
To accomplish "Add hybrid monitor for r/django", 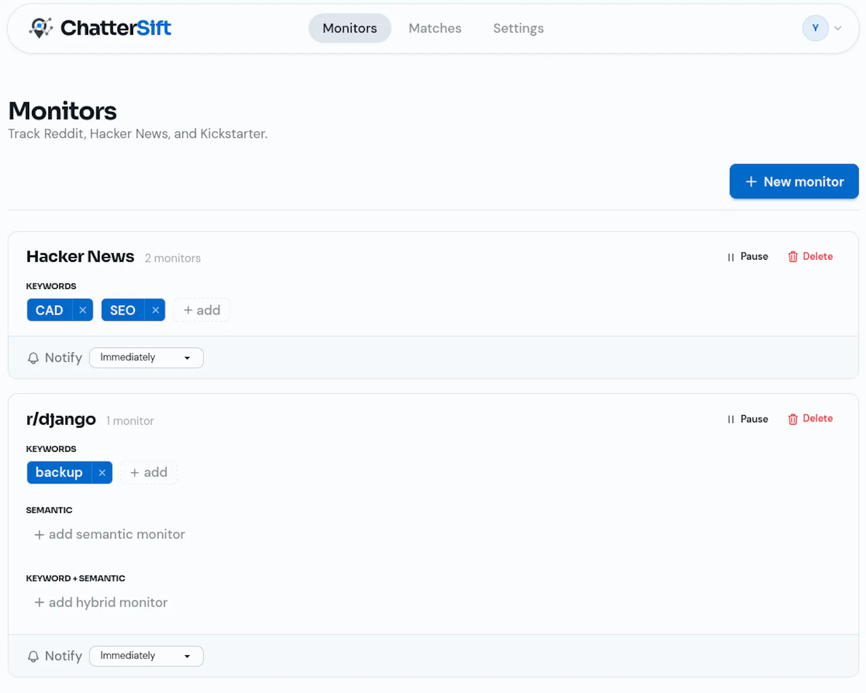I will tap(101, 603).
